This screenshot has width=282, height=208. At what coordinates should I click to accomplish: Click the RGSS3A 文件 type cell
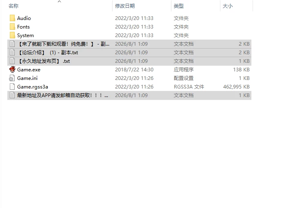pos(189,87)
